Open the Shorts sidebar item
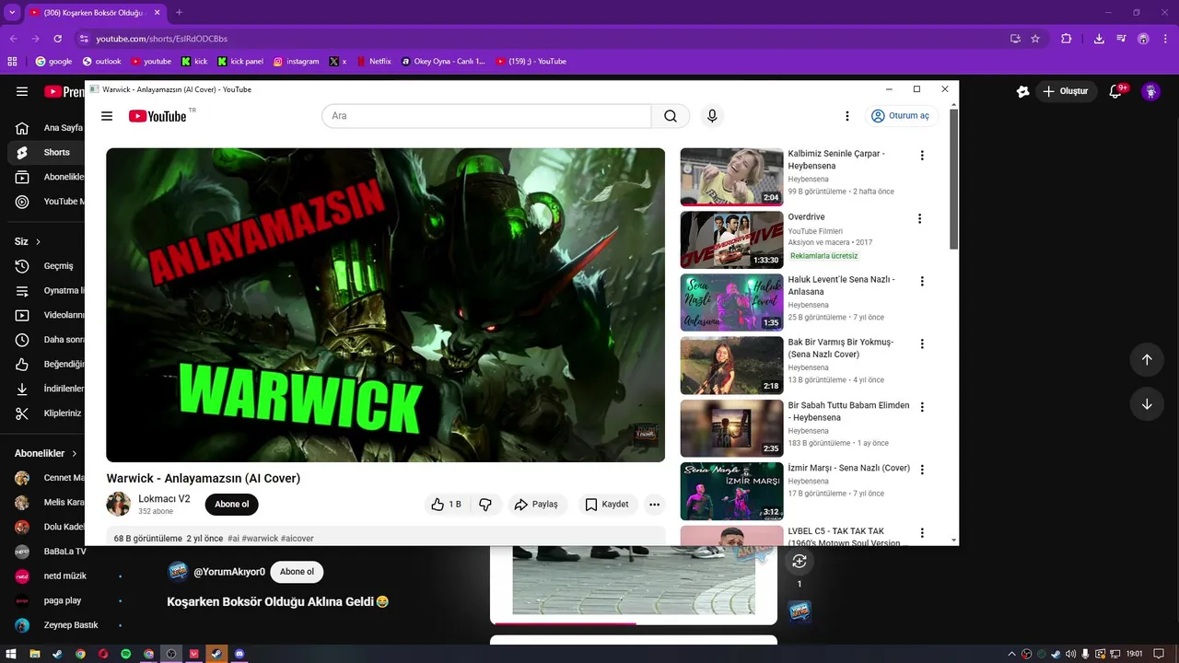1179x663 pixels. pyautogui.click(x=46, y=152)
